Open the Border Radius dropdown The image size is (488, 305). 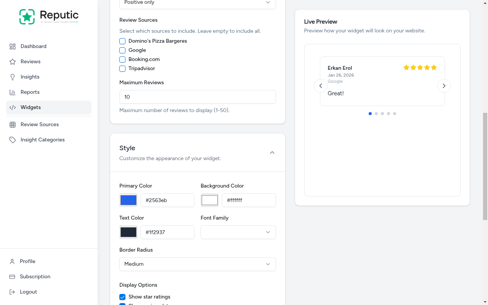197,264
